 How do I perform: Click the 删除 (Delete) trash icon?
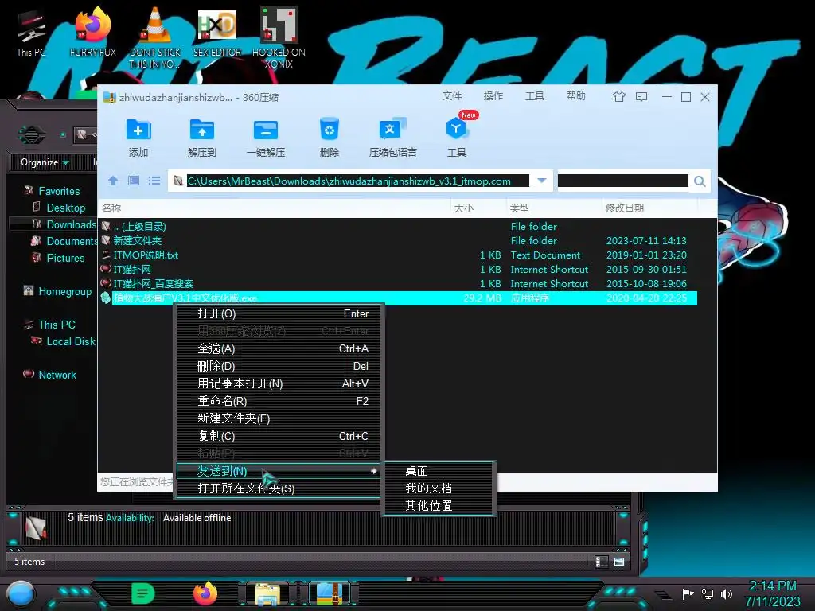(x=329, y=130)
